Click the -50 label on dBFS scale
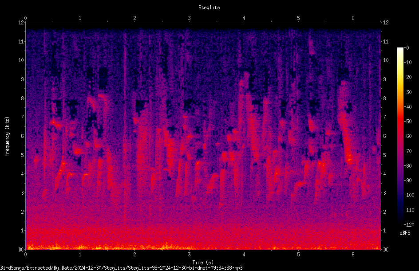Viewport: 419px width, 271px height. (x=408, y=121)
